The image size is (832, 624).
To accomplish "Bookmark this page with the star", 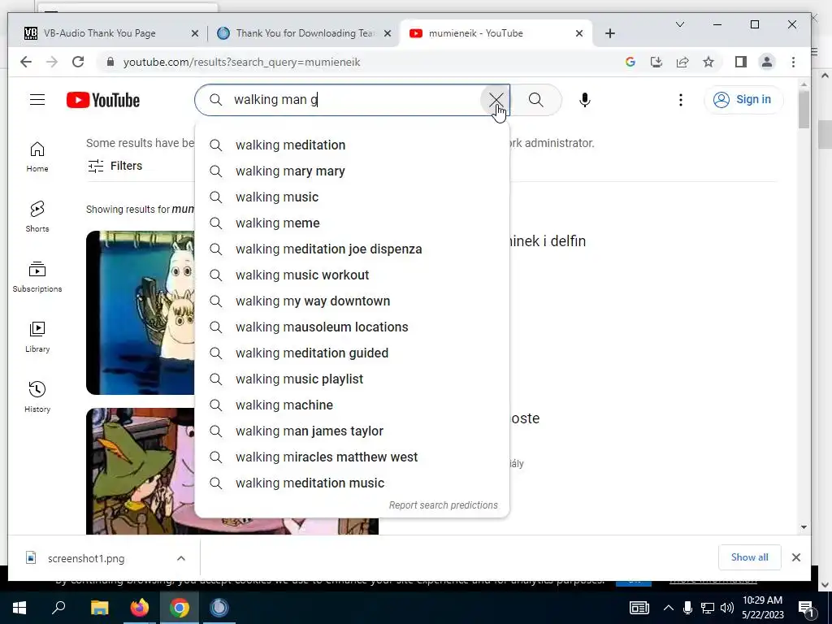I will point(708,62).
